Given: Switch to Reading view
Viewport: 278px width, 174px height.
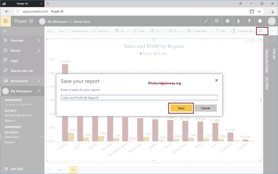Looking at the screenshot, I should tap(80, 31).
